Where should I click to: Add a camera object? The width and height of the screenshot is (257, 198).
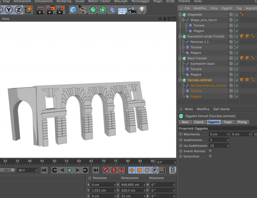pos(132,10)
